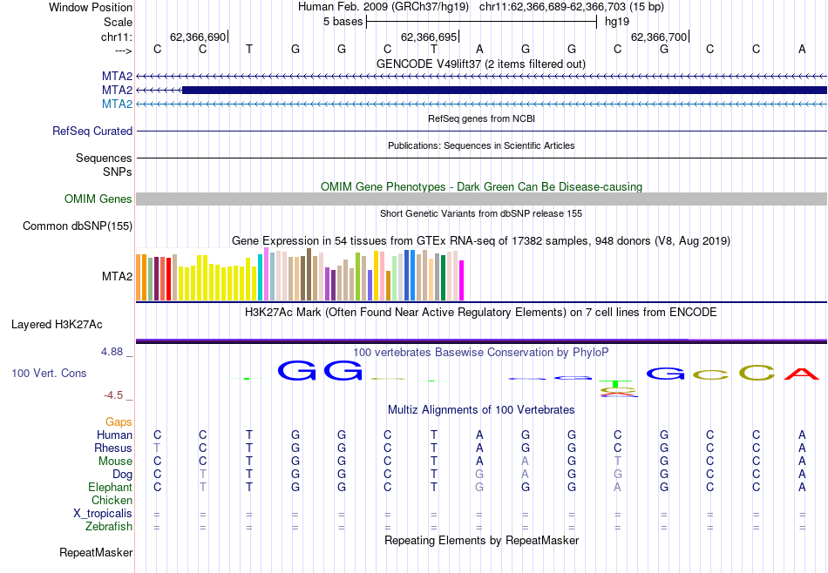
Task: Click the cyan bar in the GTEx chart
Action: click(260, 278)
